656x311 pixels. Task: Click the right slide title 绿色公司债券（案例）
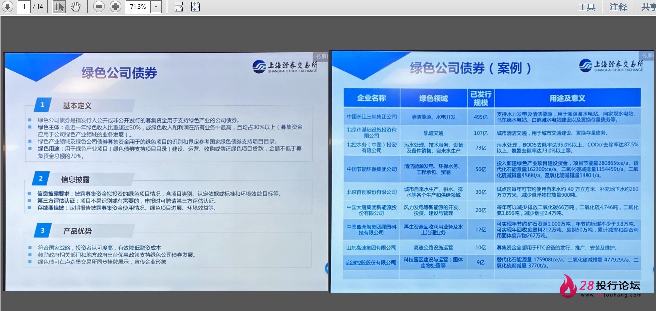[x=471, y=68]
